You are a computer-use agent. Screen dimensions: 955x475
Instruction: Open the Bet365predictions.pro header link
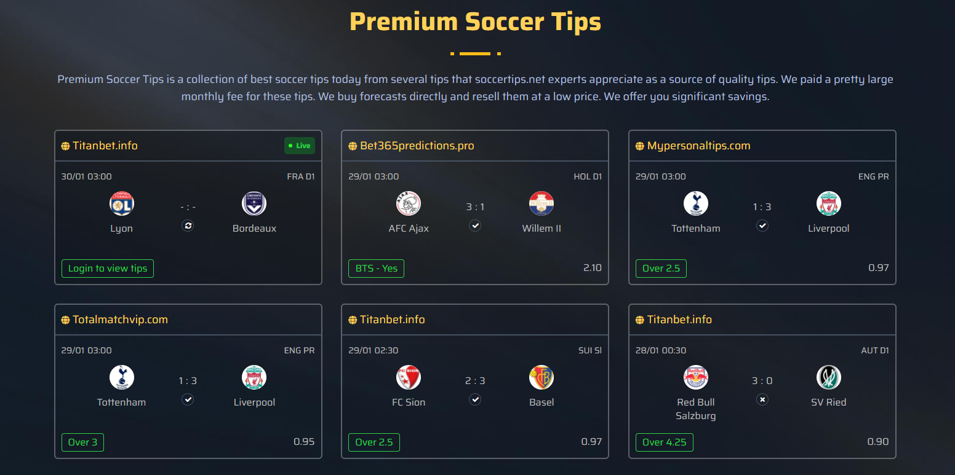coord(414,146)
